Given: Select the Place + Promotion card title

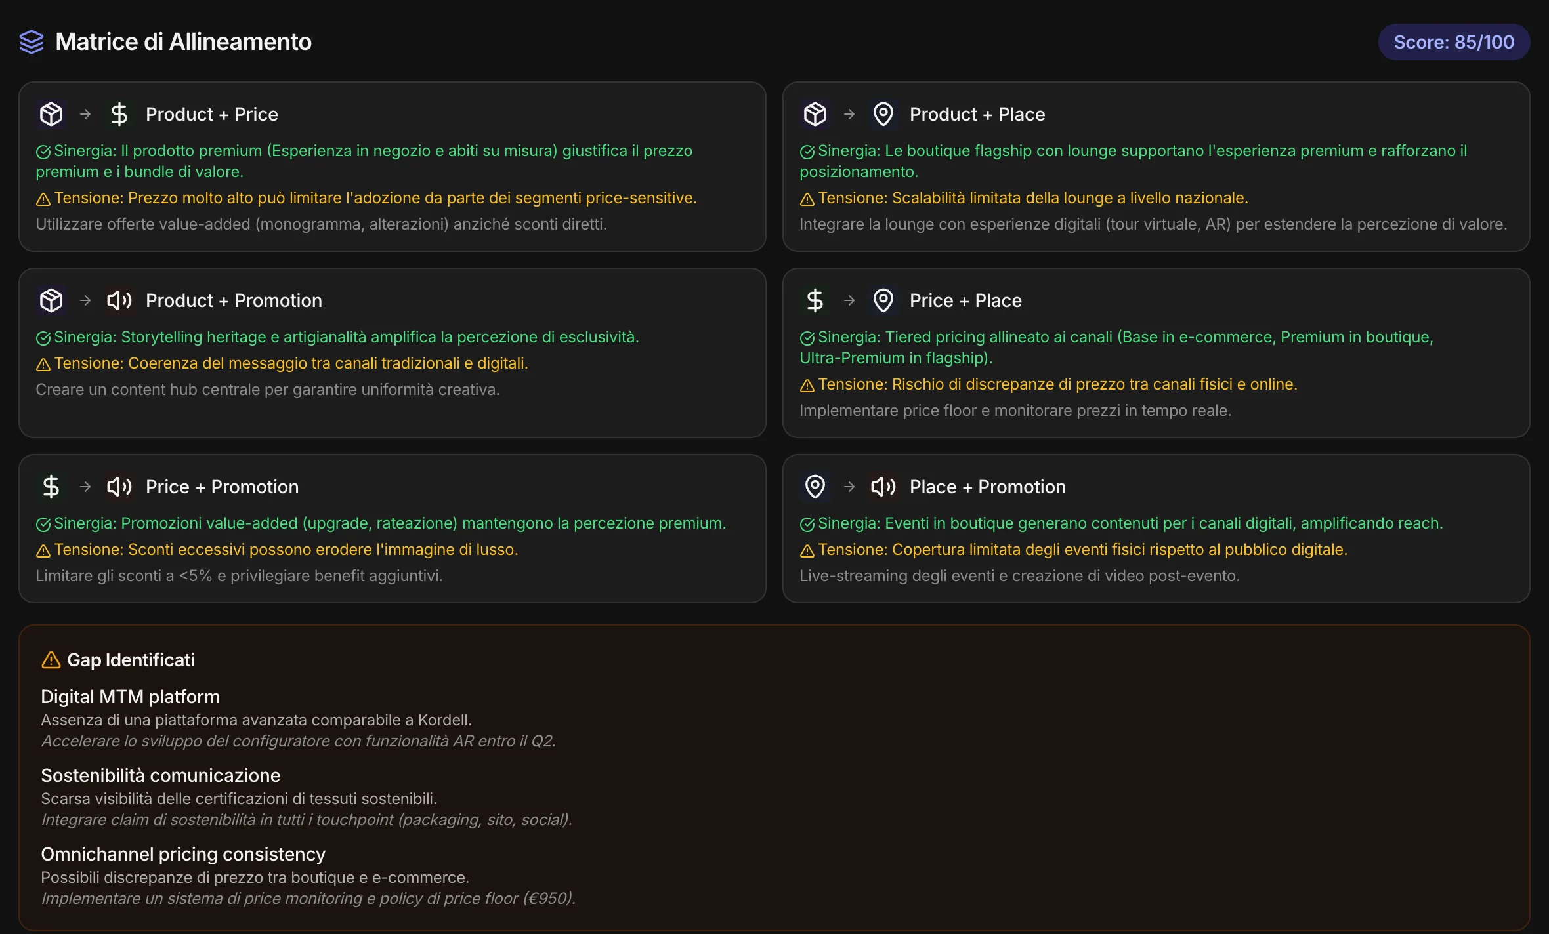Looking at the screenshot, I should point(988,487).
